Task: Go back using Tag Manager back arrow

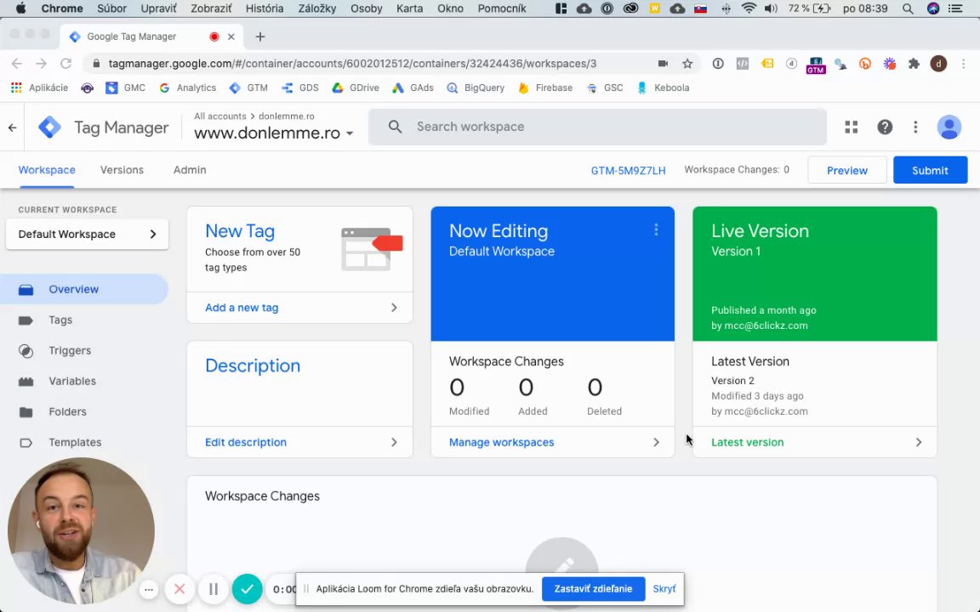Action: pyautogui.click(x=13, y=127)
